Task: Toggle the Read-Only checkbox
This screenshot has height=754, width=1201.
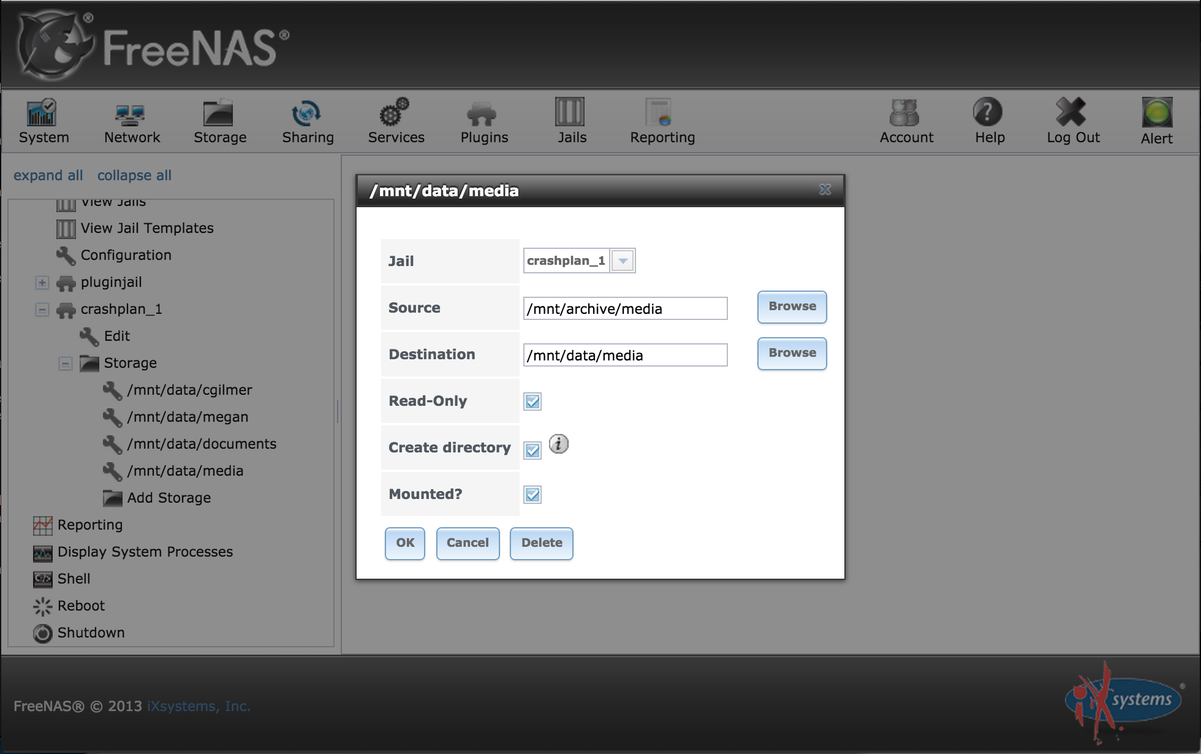Action: 532,400
